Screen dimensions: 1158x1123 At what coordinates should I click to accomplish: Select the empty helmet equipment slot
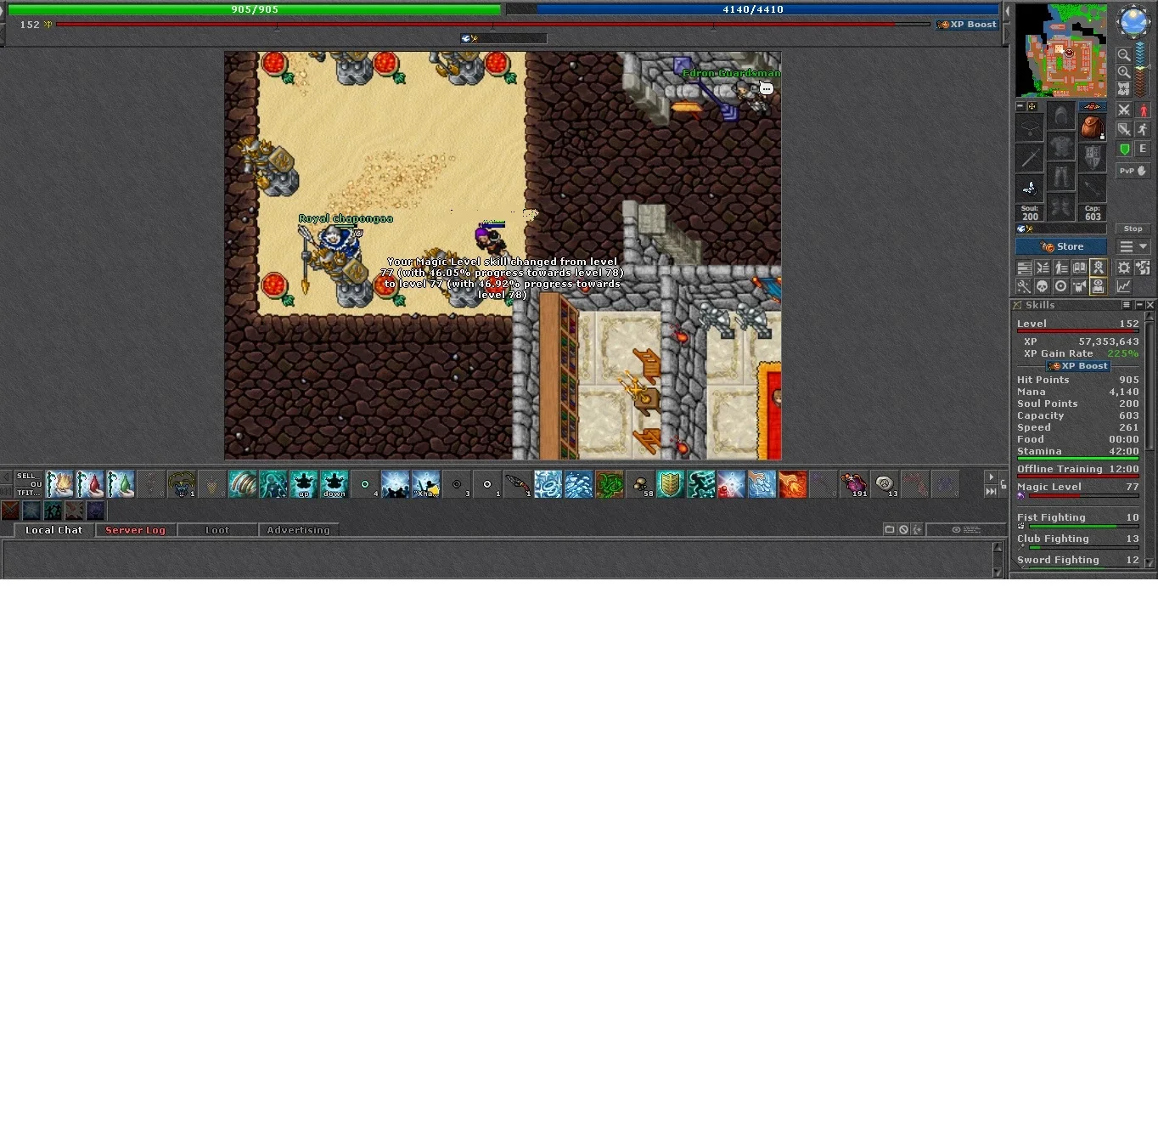tap(1060, 115)
